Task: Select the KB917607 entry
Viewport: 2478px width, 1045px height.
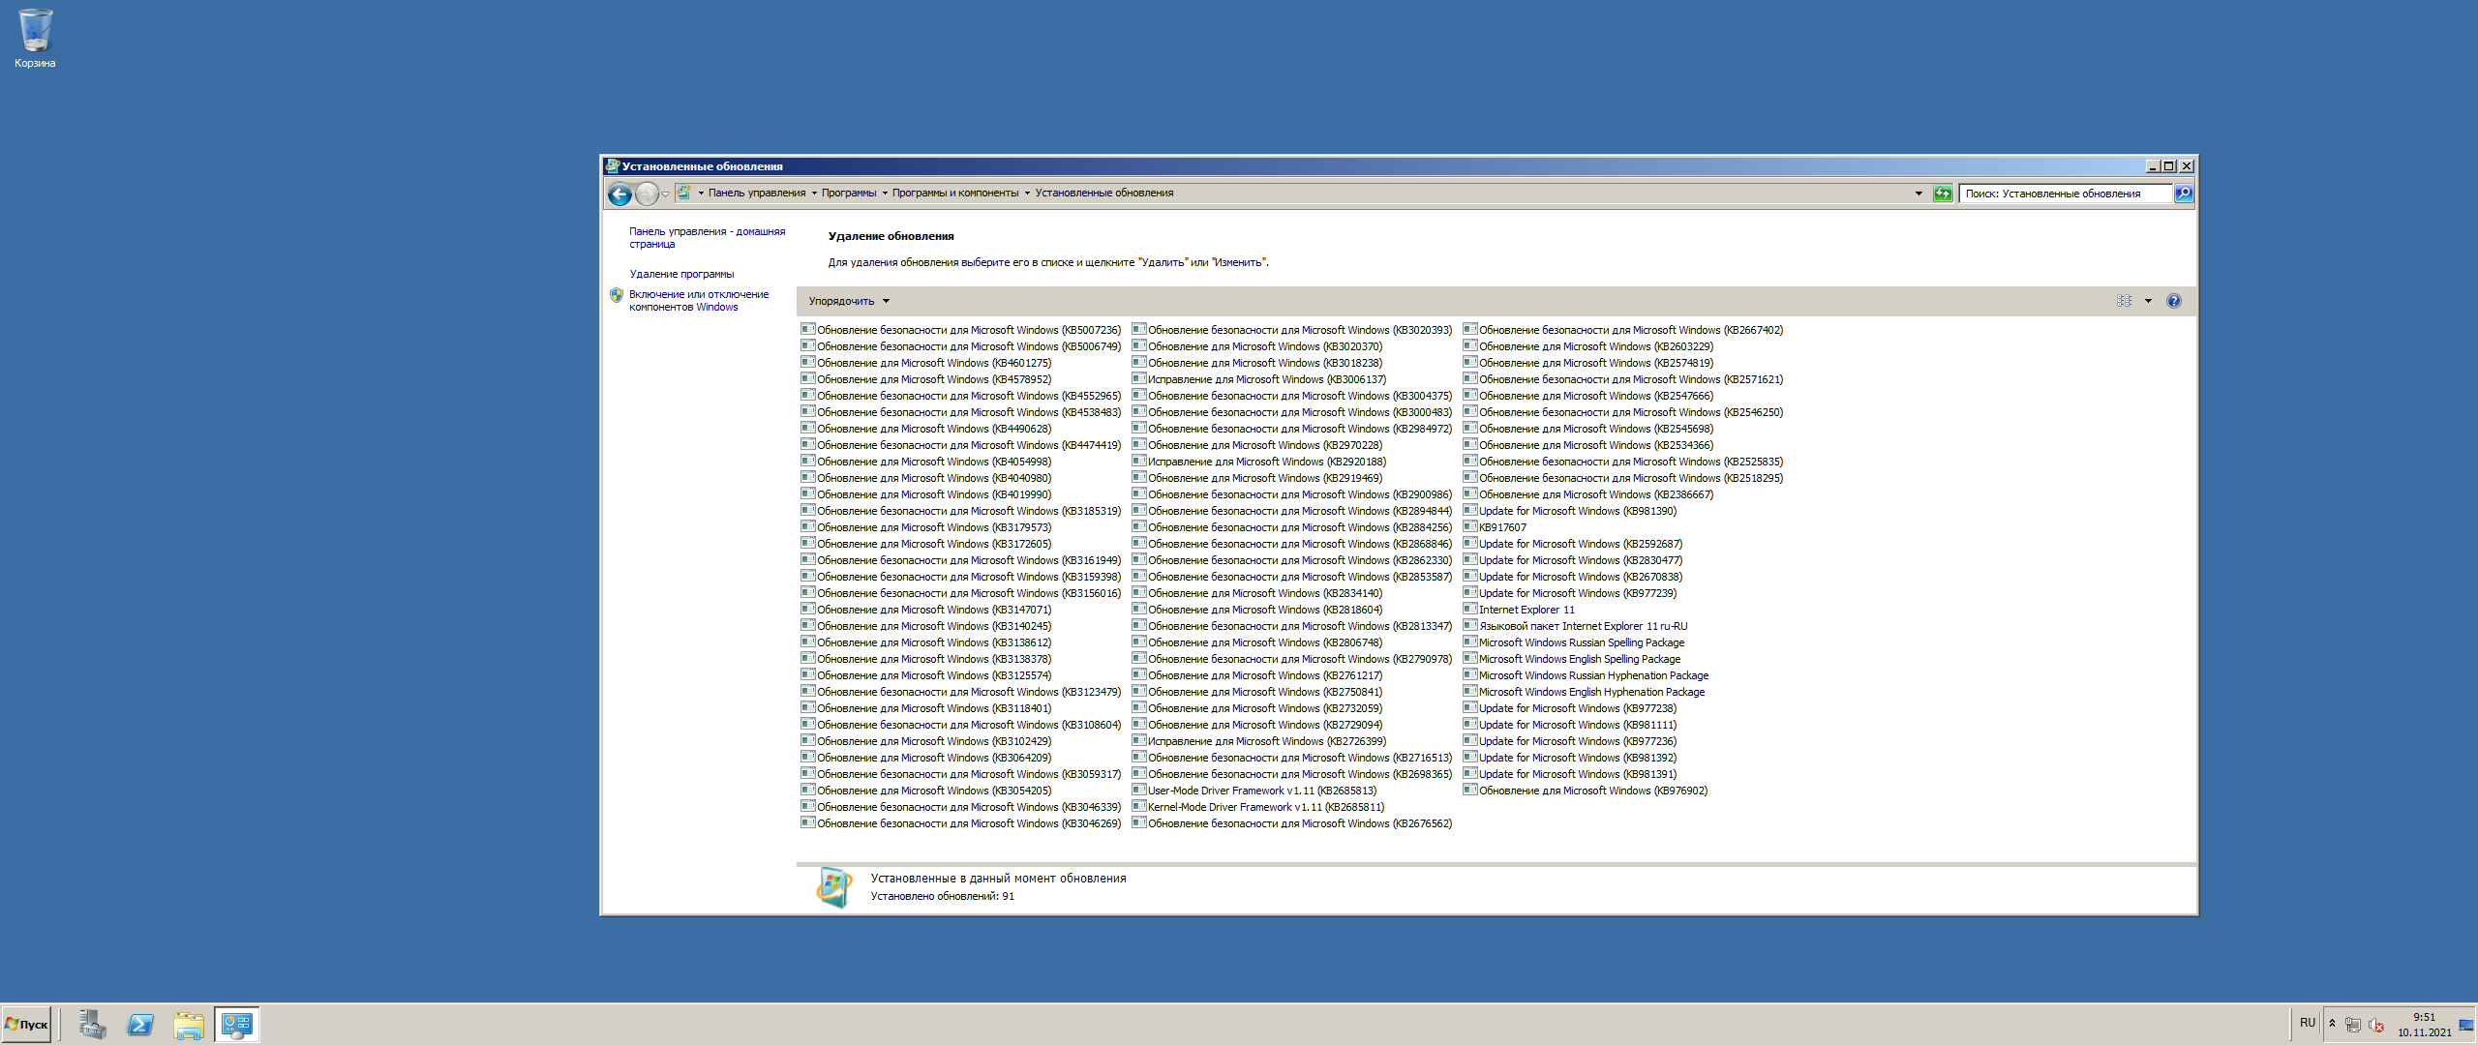Action: [1495, 527]
